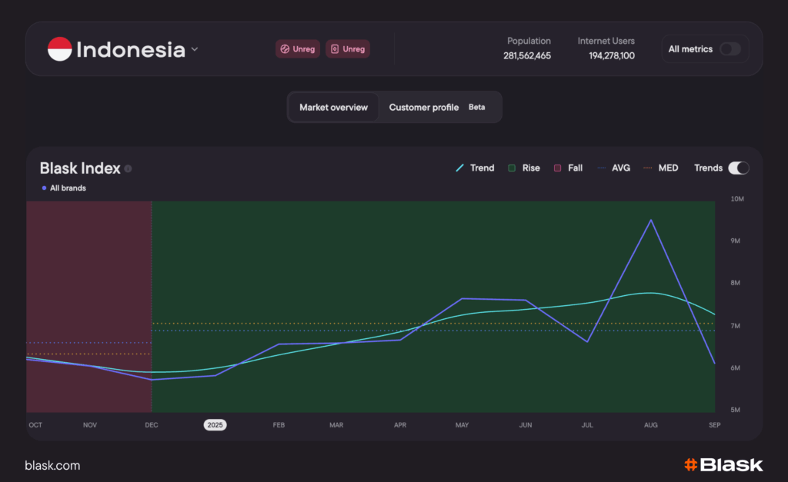Viewport: 788px width, 482px height.
Task: Click the first Unreg badge icon
Action: 285,49
